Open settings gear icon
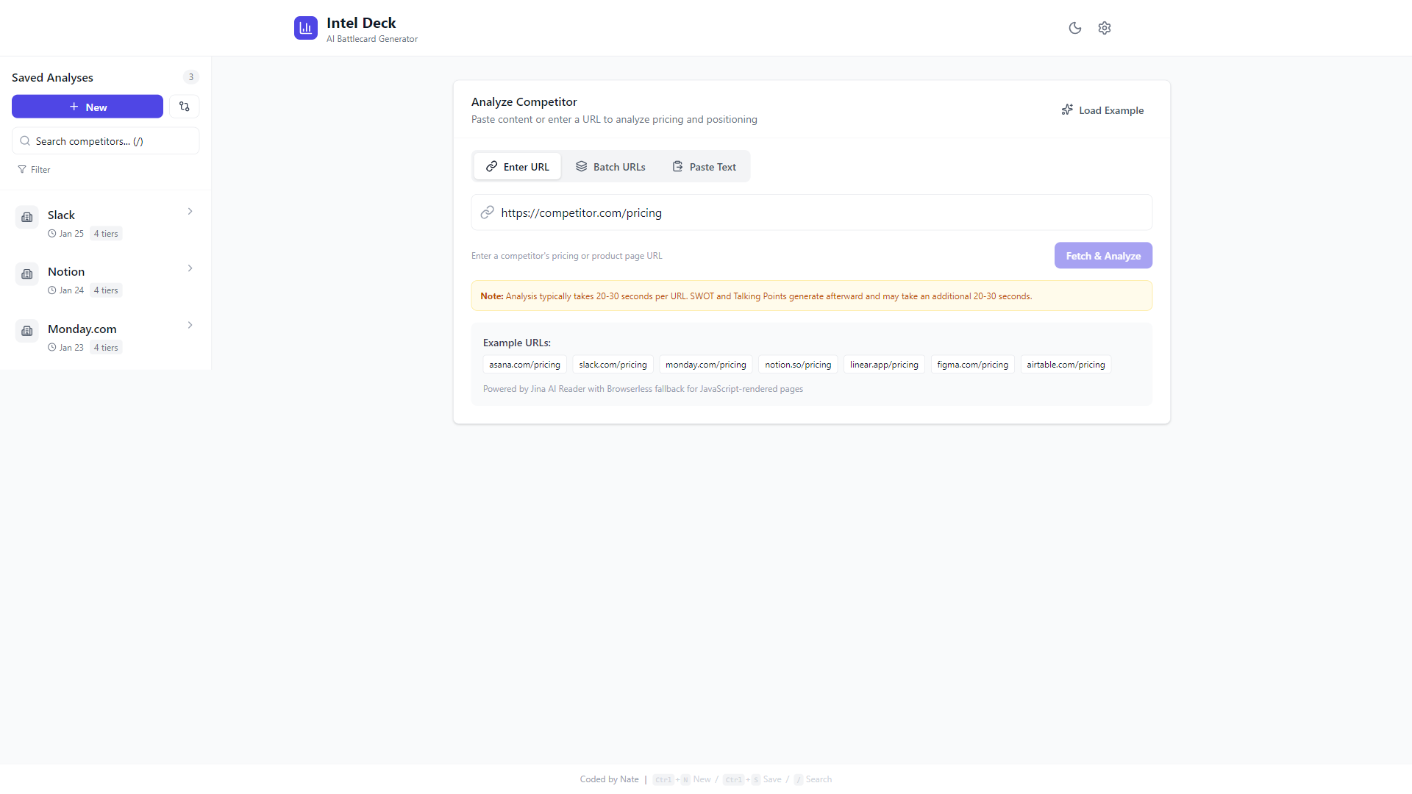This screenshot has width=1412, height=794. click(x=1104, y=28)
